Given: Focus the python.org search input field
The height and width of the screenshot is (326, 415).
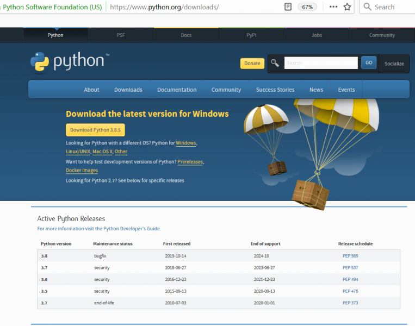Looking at the screenshot, I should click(x=321, y=63).
